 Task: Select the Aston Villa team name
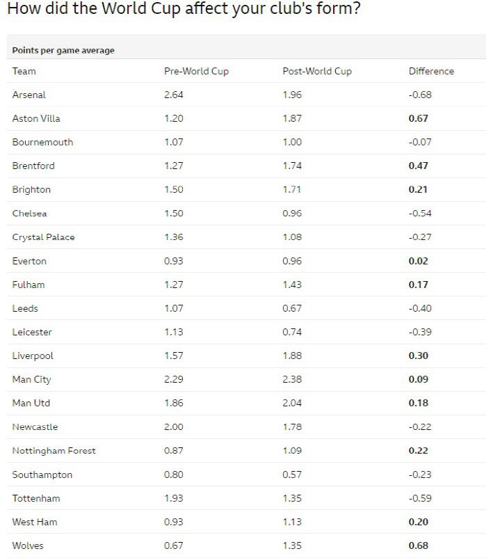tap(36, 118)
